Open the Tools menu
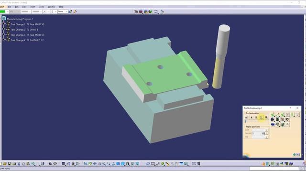The width and height of the screenshot is (306, 172). (42, 7)
